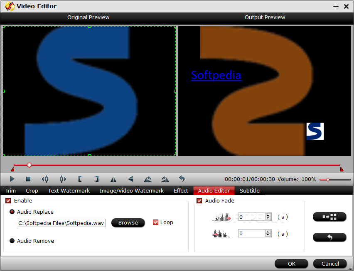Decrease the fade-out seconds value
Viewport: 354px width, 271px height.
click(x=268, y=235)
